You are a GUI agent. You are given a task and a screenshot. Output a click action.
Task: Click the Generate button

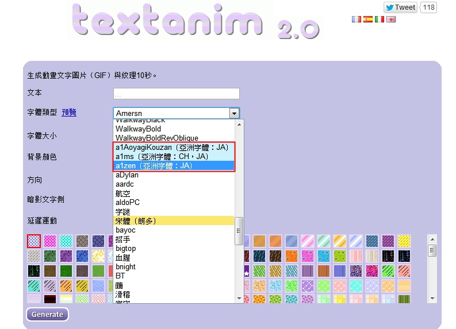pos(47,315)
